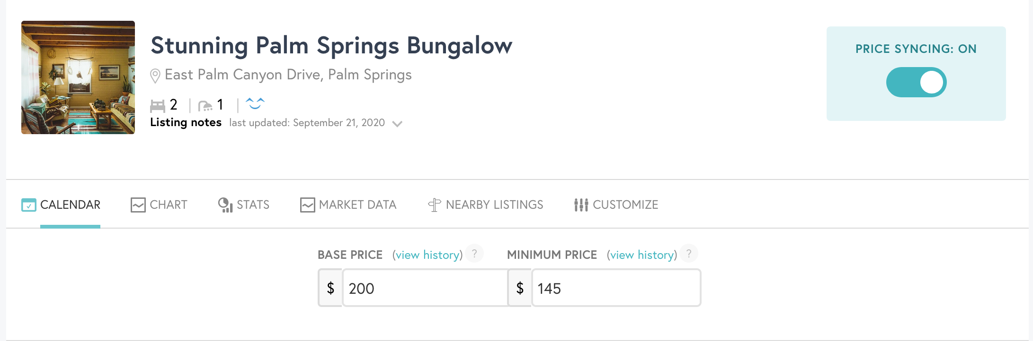Turn off the price syncing toggle

click(916, 82)
